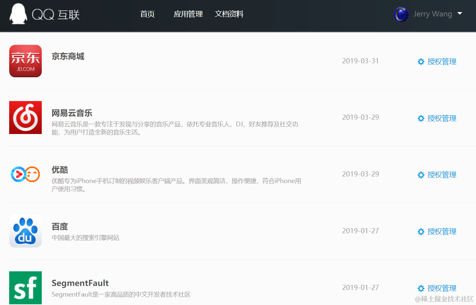Open the Baidu paw icon
Image resolution: width=476 pixels, height=305 pixels.
[25, 231]
